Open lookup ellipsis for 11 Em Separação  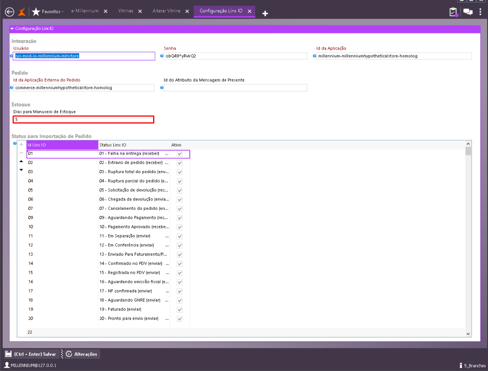(167, 236)
